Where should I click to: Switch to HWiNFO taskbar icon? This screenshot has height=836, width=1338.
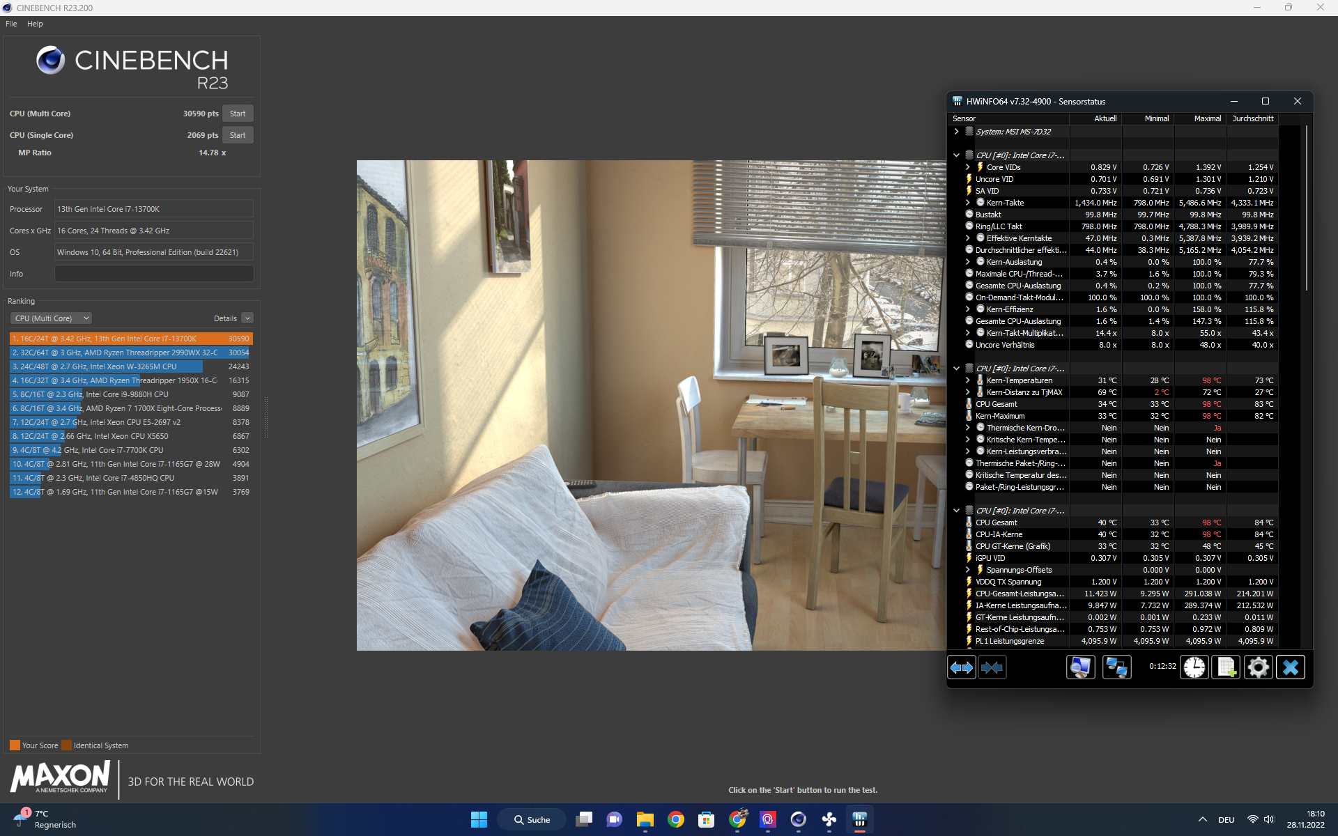[860, 820]
